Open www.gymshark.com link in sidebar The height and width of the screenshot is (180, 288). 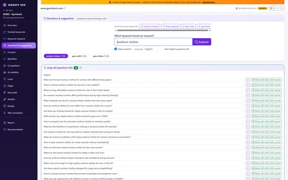(x=14, y=18)
